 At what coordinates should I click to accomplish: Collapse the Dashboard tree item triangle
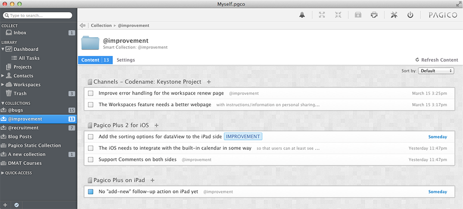(x=3, y=49)
